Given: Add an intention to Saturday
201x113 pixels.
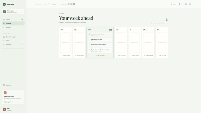Looking at the screenshot, I should [x=148, y=55].
